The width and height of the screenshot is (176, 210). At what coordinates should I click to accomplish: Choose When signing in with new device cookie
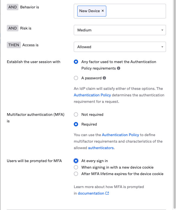[x=76, y=167]
